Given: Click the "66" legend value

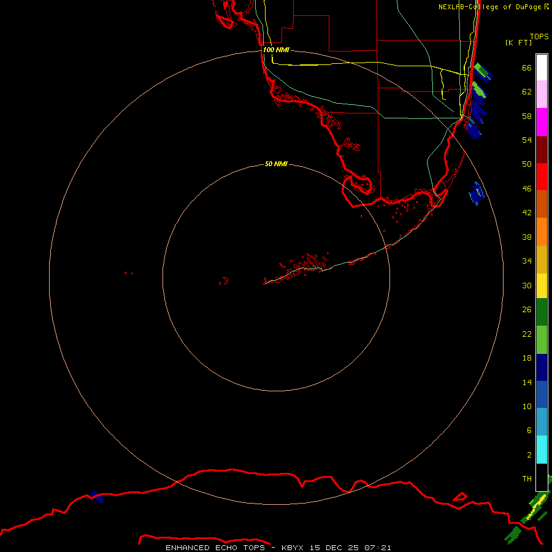Looking at the screenshot, I should pos(527,67).
